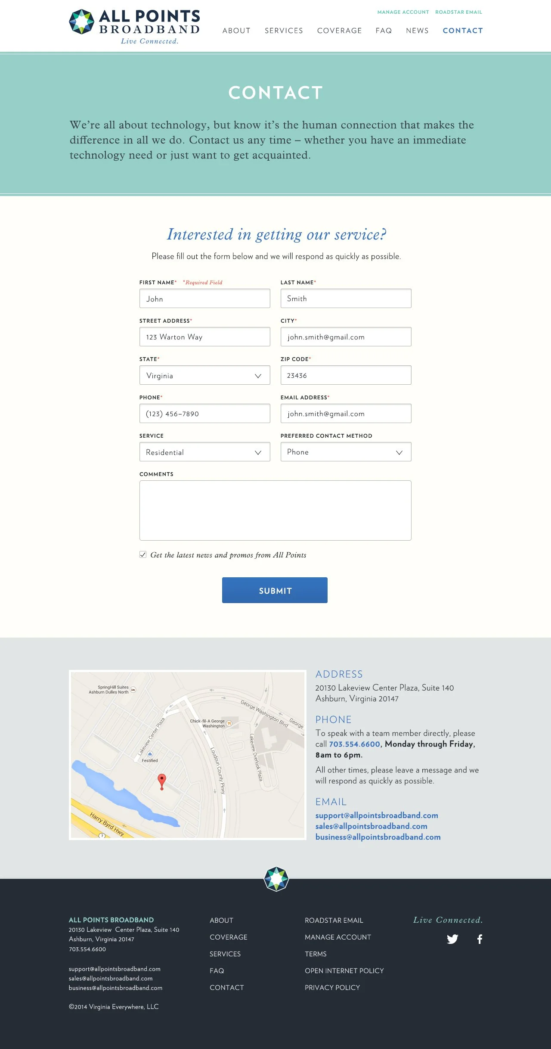The height and width of the screenshot is (1049, 551).
Task: Open the Facebook page from the footer
Action: pyautogui.click(x=480, y=939)
